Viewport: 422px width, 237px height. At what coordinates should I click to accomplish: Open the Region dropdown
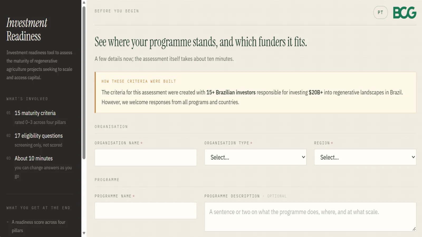coord(365,157)
